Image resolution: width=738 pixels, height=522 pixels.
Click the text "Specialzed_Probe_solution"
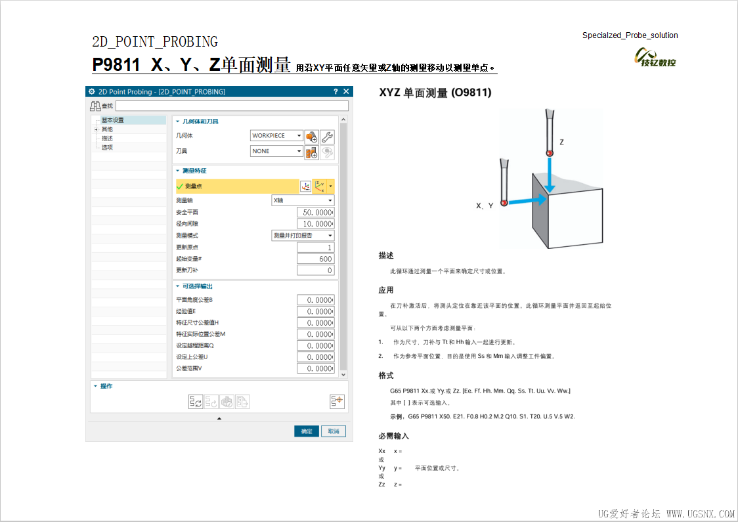[x=630, y=35]
